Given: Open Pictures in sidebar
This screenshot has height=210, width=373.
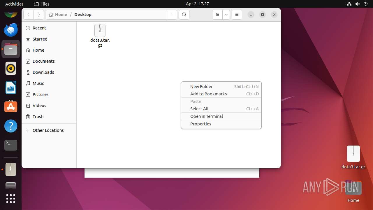Looking at the screenshot, I should click(x=49, y=94).
